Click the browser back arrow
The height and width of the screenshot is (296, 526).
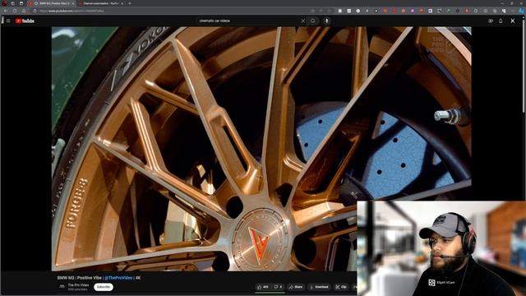[6, 11]
